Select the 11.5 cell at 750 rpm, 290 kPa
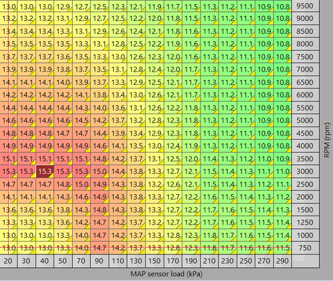The image size is (333, 281). click(x=282, y=248)
